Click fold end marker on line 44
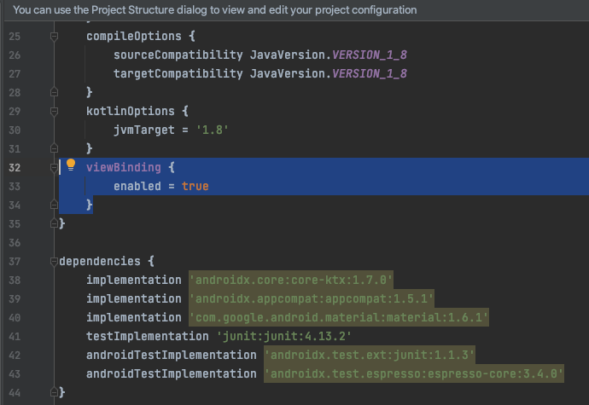 54,392
